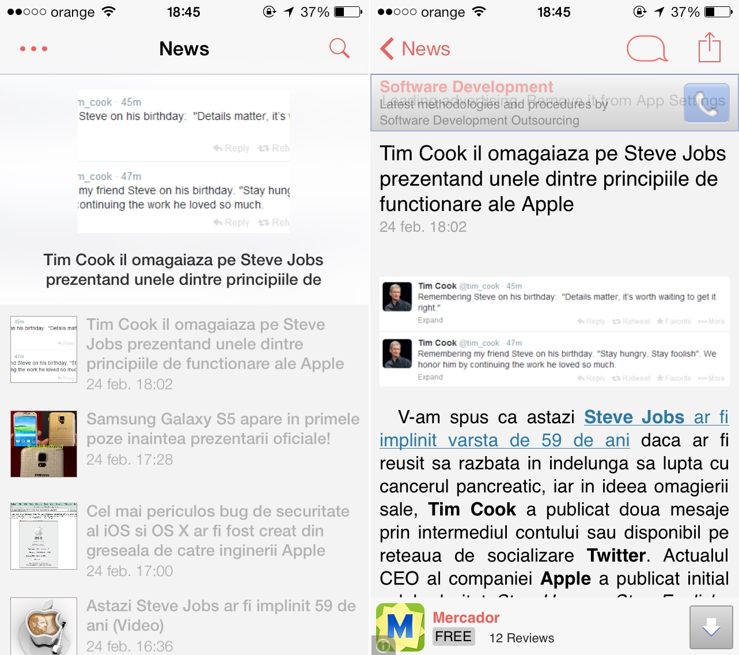739x655 pixels.
Task: Open Tim Cook omagiaza article thumbnail in list
Action: (x=44, y=349)
